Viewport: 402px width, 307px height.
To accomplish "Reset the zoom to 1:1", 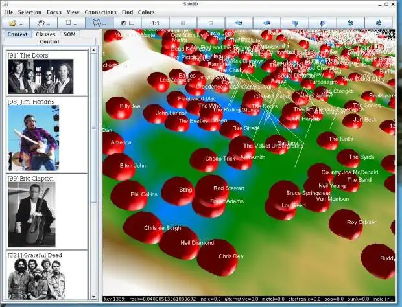I will [x=156, y=23].
